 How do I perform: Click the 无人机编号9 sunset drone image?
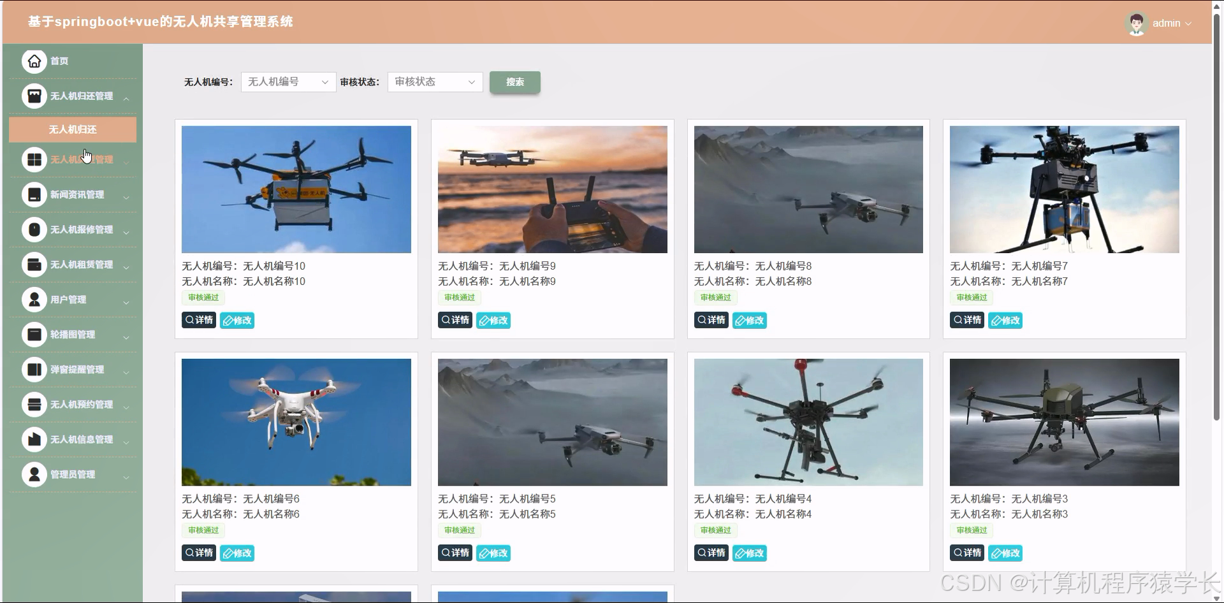tap(553, 189)
